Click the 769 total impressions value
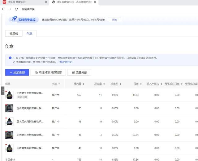Image resolution: width=198 pixels, height=161 pixels. (79, 159)
